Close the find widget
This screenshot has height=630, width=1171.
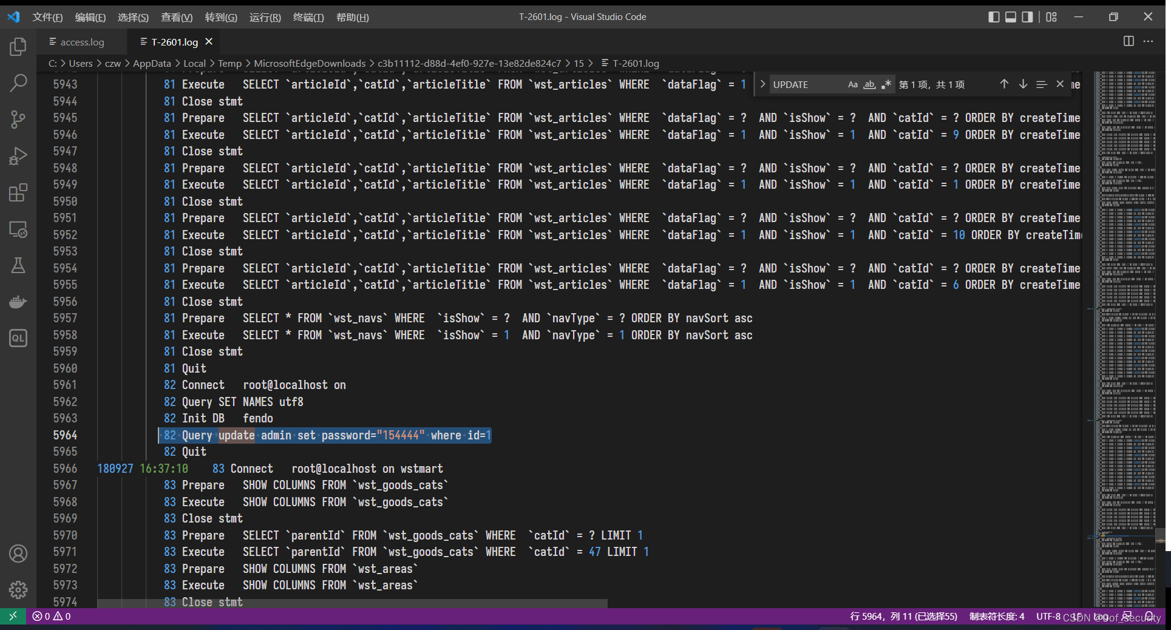(1060, 84)
